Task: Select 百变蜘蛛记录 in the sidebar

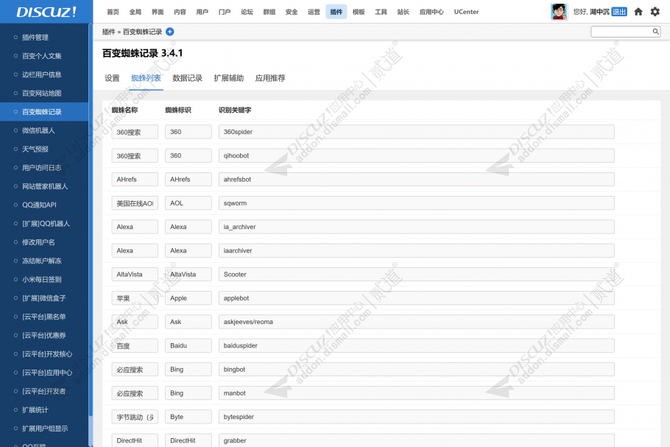Action: [44, 111]
